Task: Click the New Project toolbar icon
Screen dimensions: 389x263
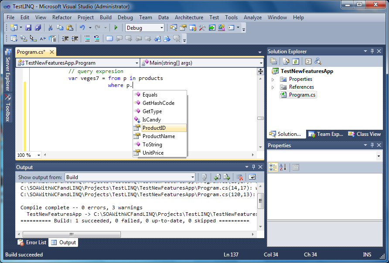Action: (x=14, y=28)
